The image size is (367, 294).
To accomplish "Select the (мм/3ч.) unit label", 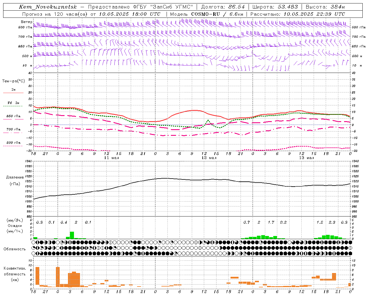I will point(15,220).
